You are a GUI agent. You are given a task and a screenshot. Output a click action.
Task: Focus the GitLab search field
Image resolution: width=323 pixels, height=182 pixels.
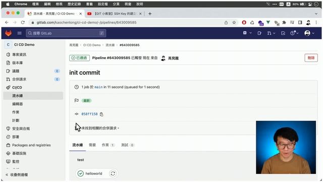tap(66, 33)
